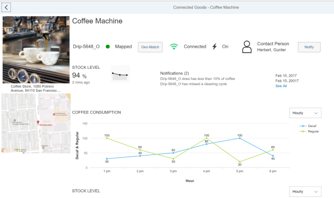This screenshot has height=198, width=334.
Task: Select the missed cleaning cycle notification
Action: click(x=193, y=84)
